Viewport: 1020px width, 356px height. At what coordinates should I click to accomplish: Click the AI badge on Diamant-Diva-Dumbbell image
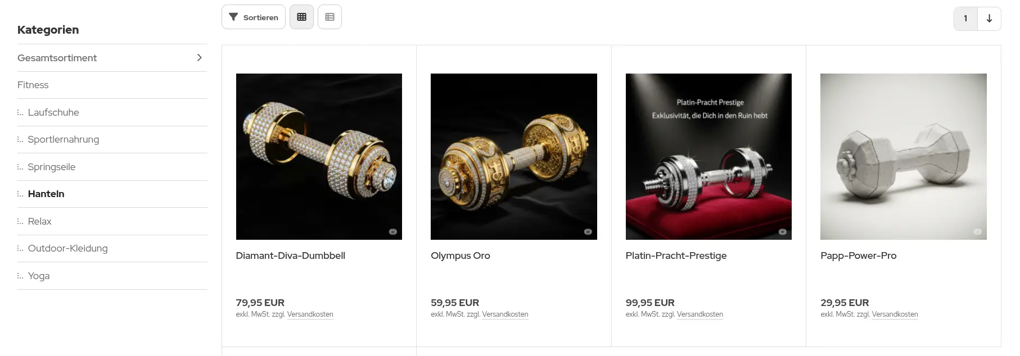[392, 231]
